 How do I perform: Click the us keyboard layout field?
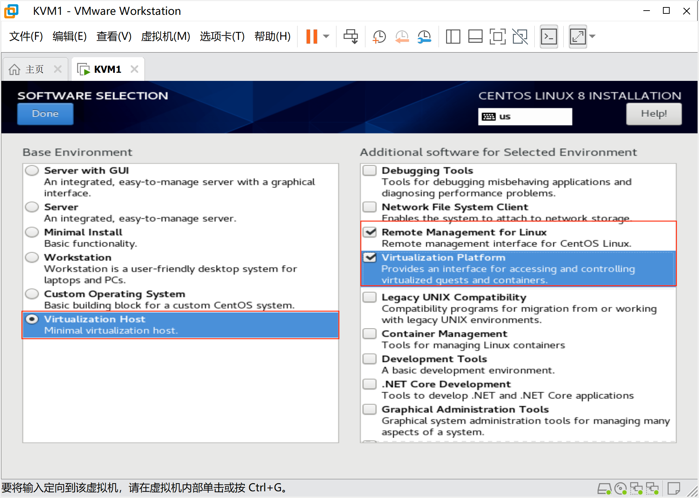[x=525, y=117]
